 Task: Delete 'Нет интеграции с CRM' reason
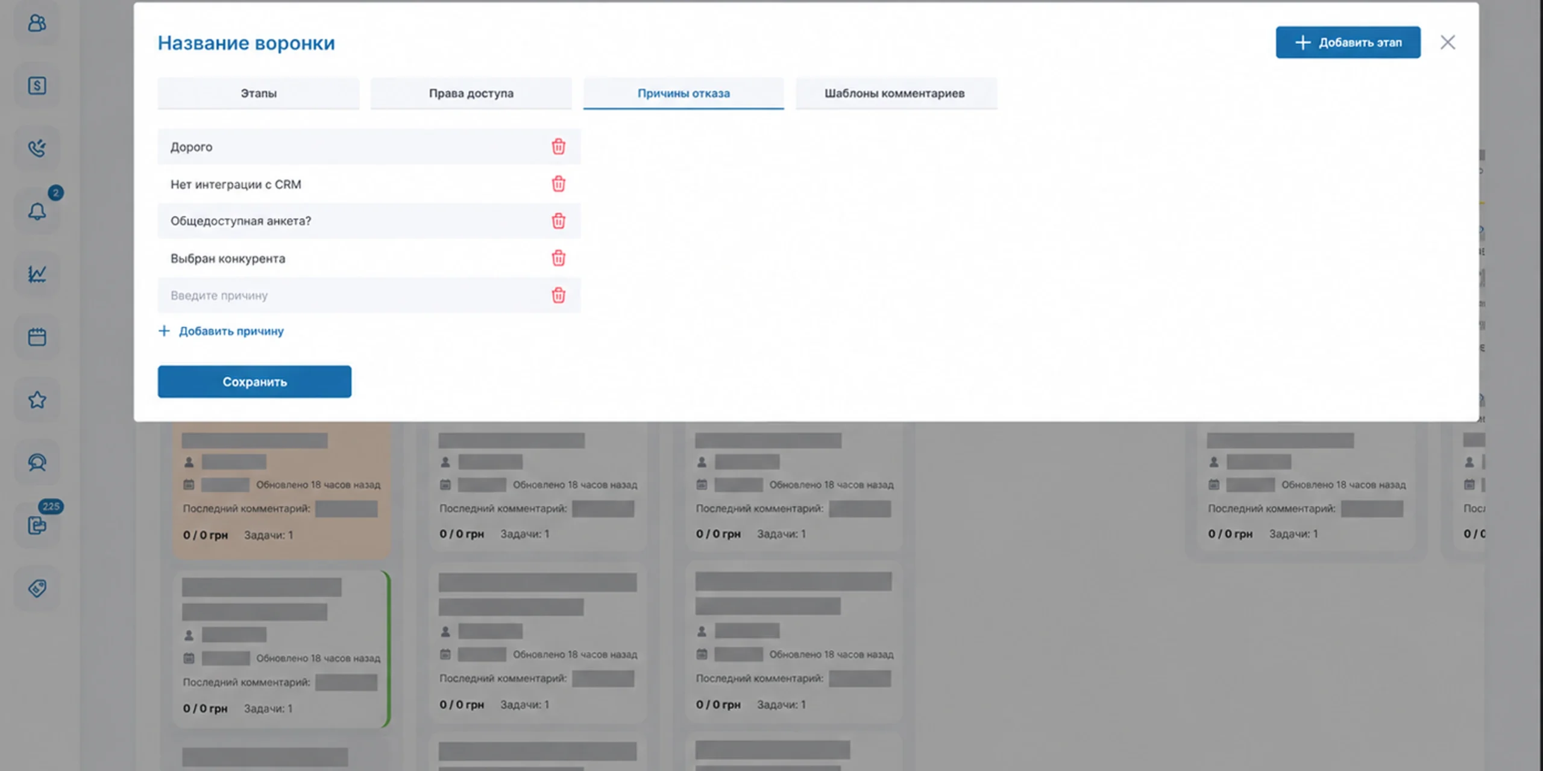(558, 184)
